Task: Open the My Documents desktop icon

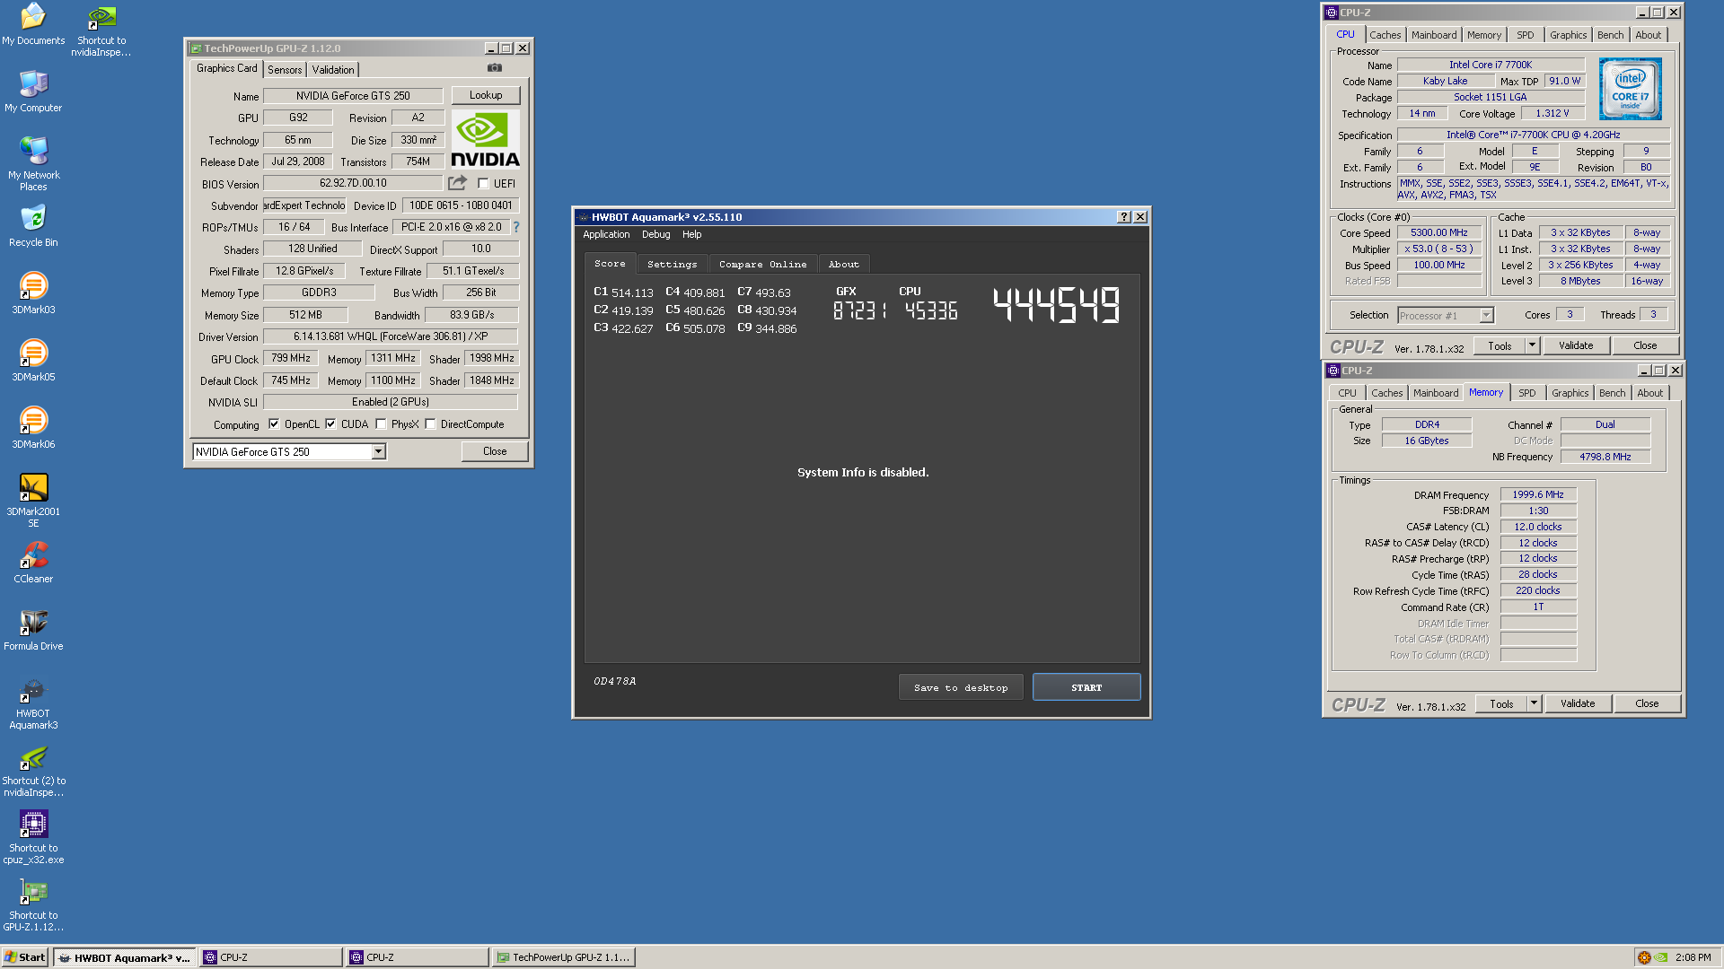Action: click(33, 24)
